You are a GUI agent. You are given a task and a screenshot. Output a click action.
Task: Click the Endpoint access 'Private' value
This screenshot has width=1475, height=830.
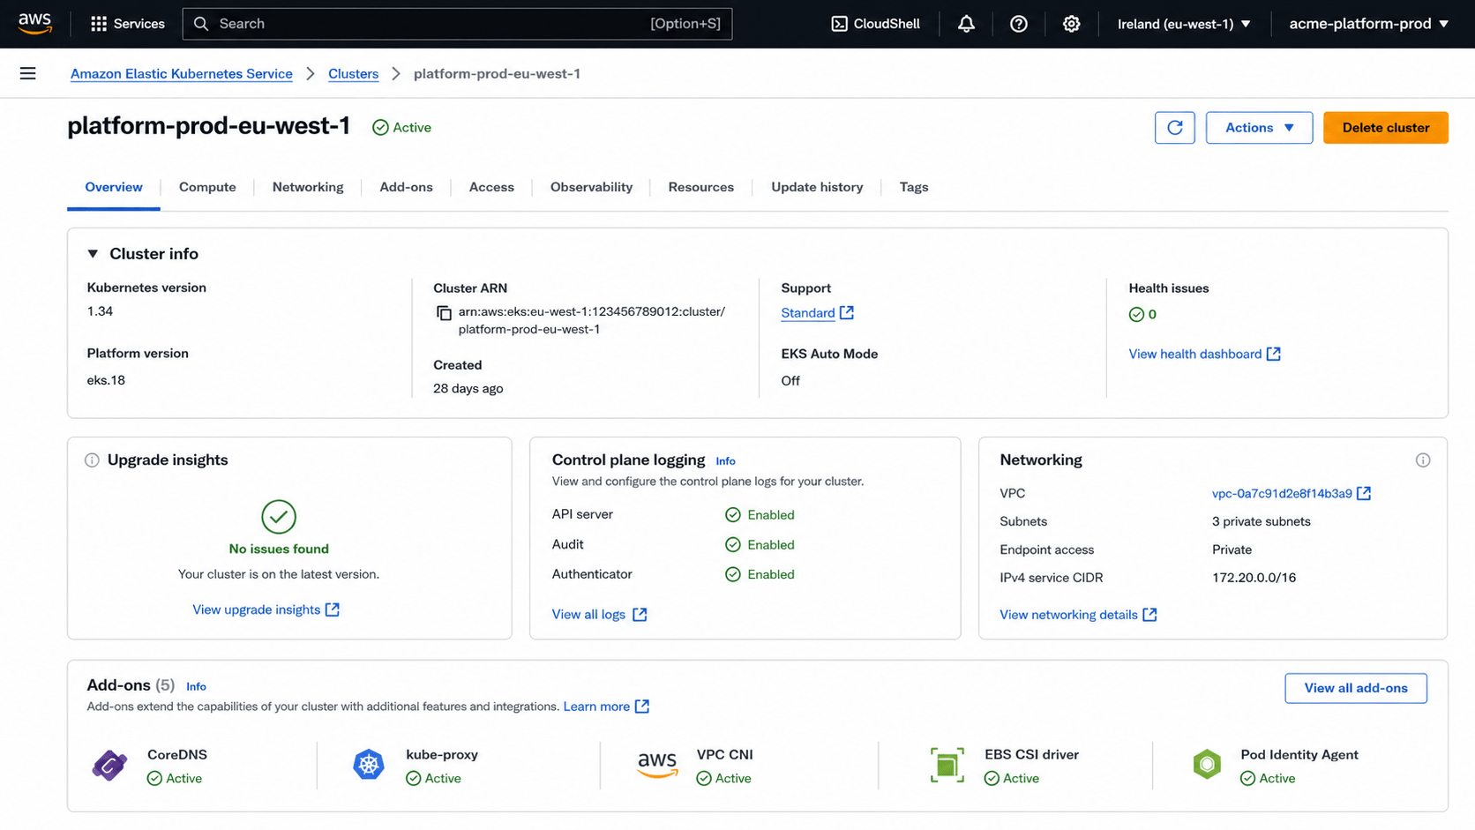pos(1232,550)
